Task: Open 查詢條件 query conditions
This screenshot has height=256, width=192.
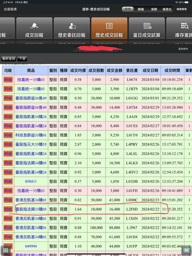Action: click(183, 49)
